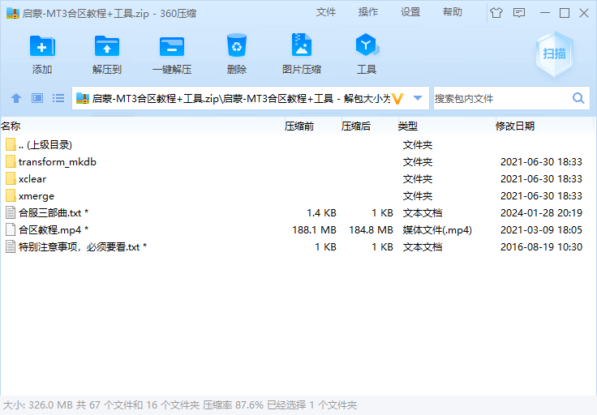Screen dimensions: 597x415
Task: Open the 操作 (Operation) menu
Action: click(368, 12)
